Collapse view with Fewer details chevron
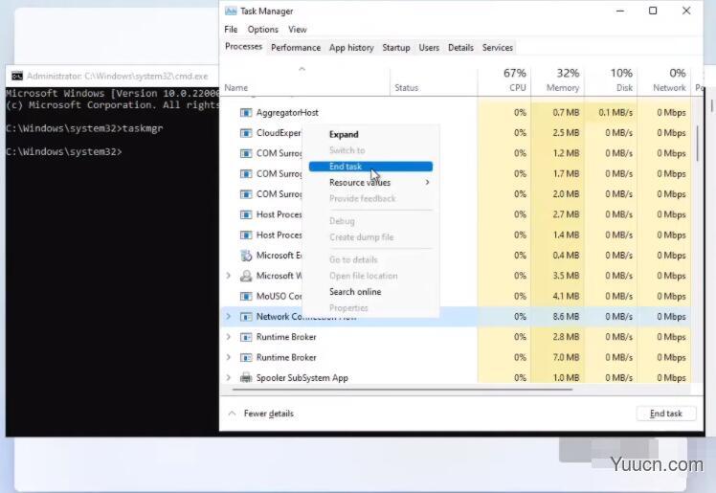Screen dimensions: 716x493 [232, 414]
